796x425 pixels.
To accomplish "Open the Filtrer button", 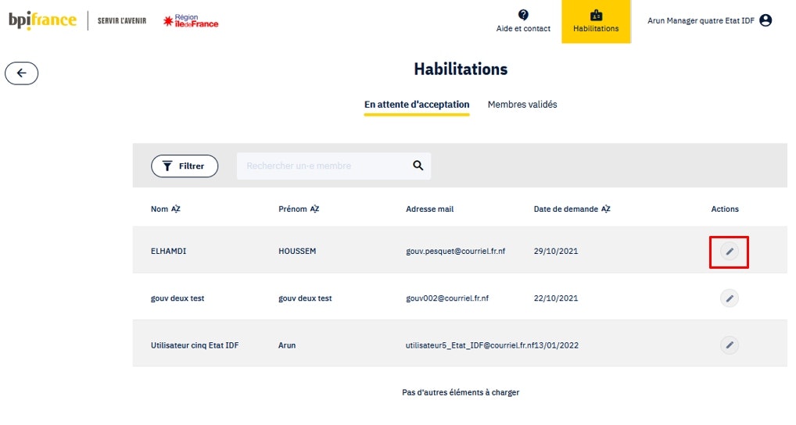I will 185,166.
